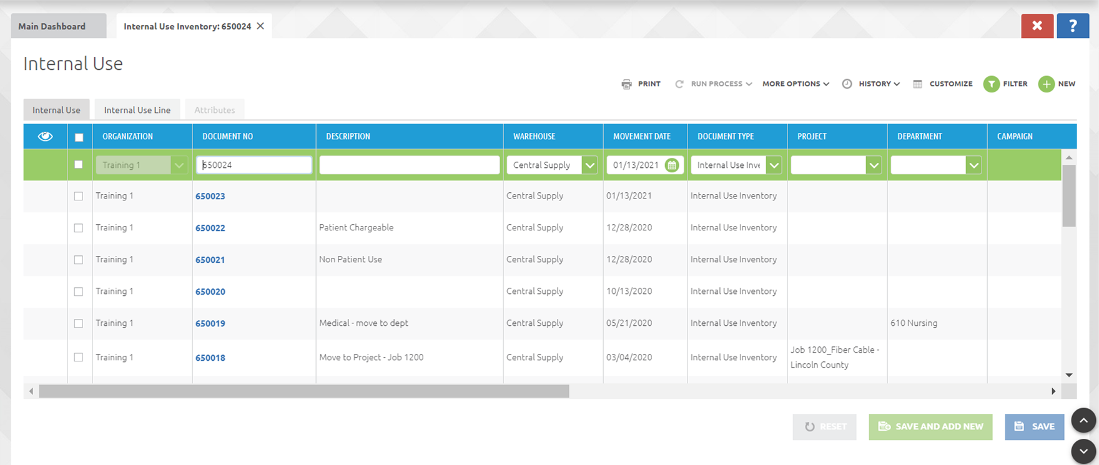Screen dimensions: 1099x465
Task: Tick the checkbox for row 650019
Action: pyautogui.click(x=79, y=324)
